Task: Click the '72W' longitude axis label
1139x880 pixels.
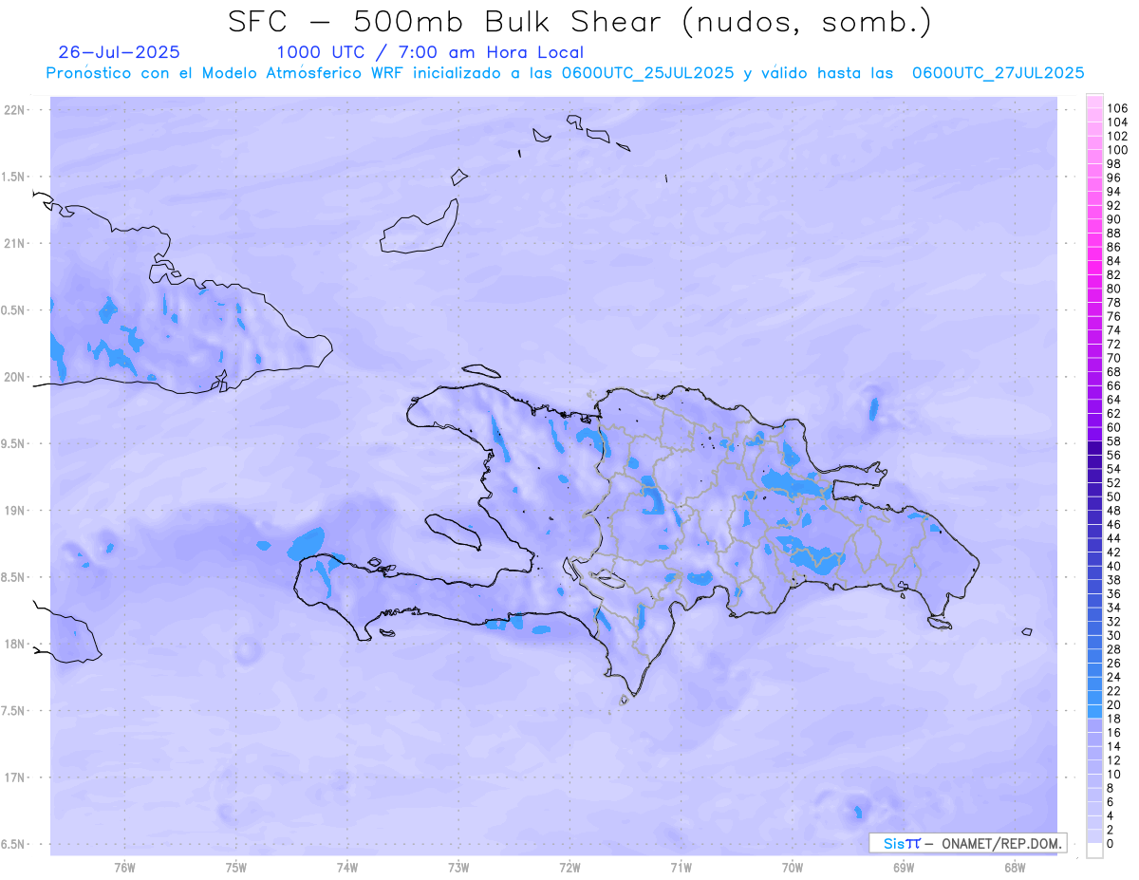Action: [x=569, y=867]
